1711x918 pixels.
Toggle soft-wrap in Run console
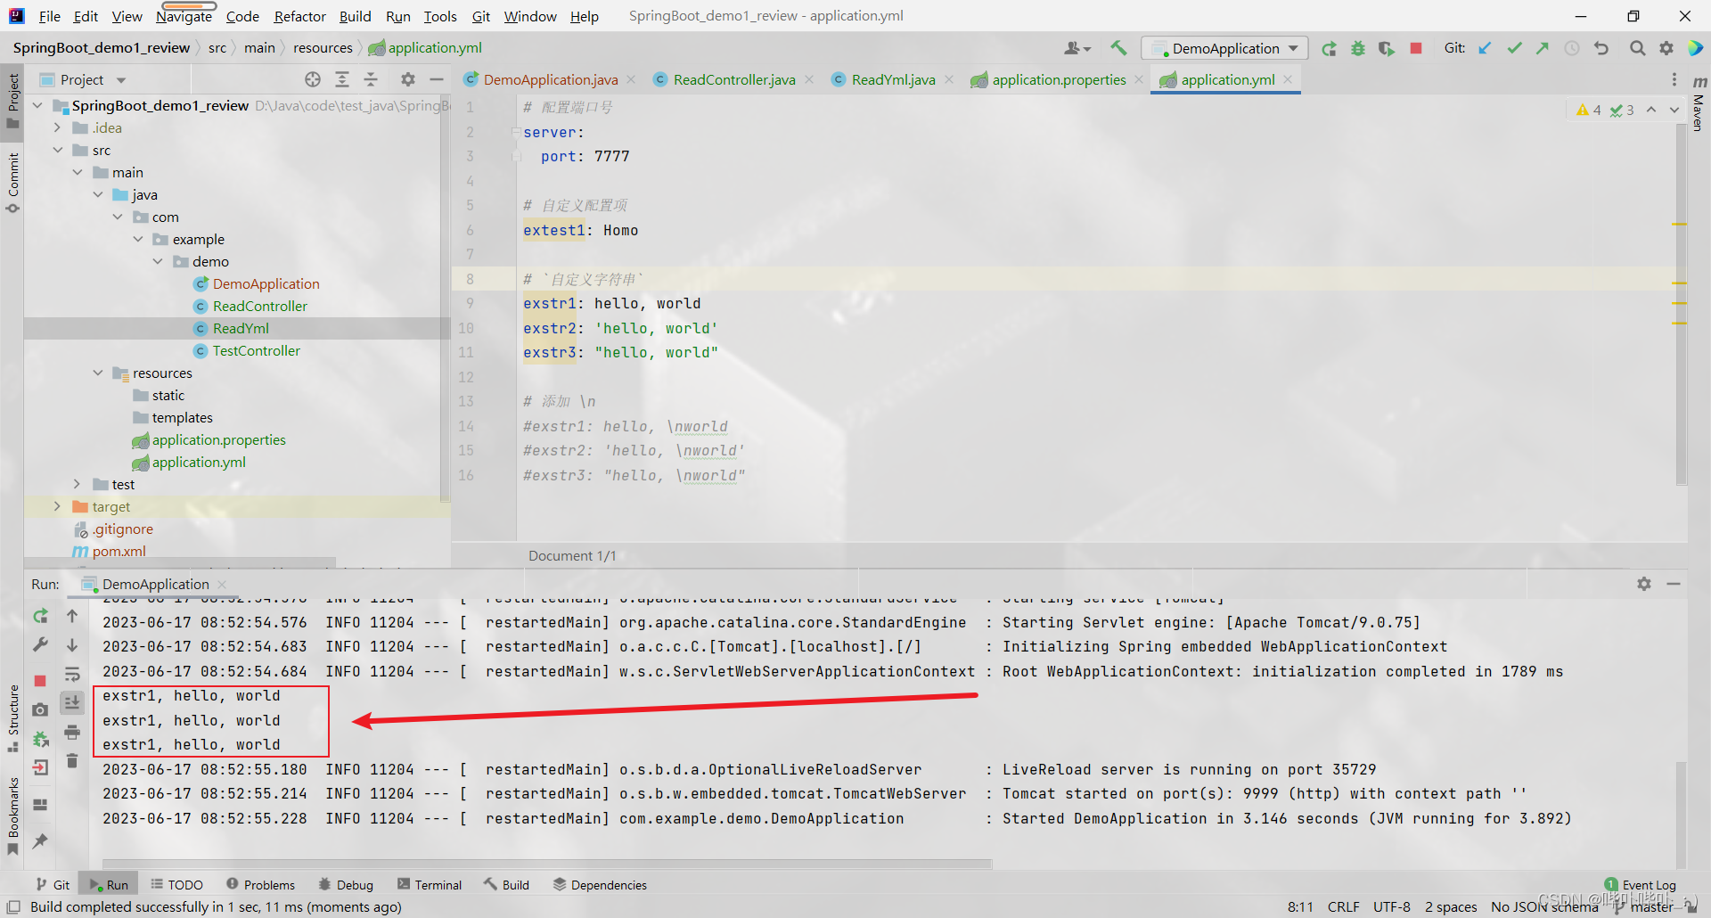coord(72,674)
